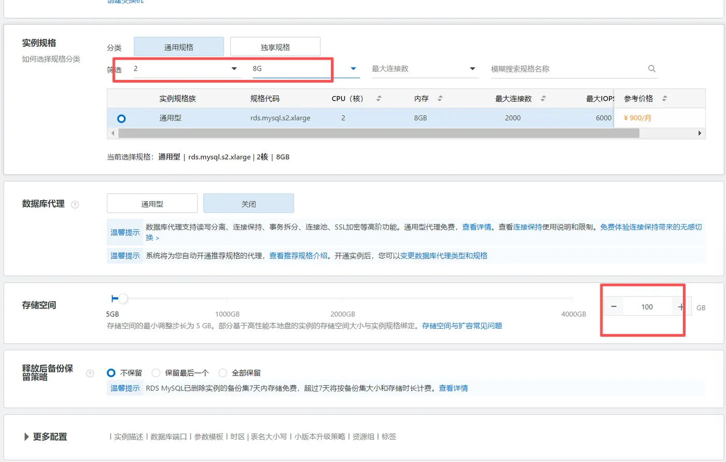Open the 存储空间与扩容常见问题 link
726x462 pixels.
pos(462,326)
